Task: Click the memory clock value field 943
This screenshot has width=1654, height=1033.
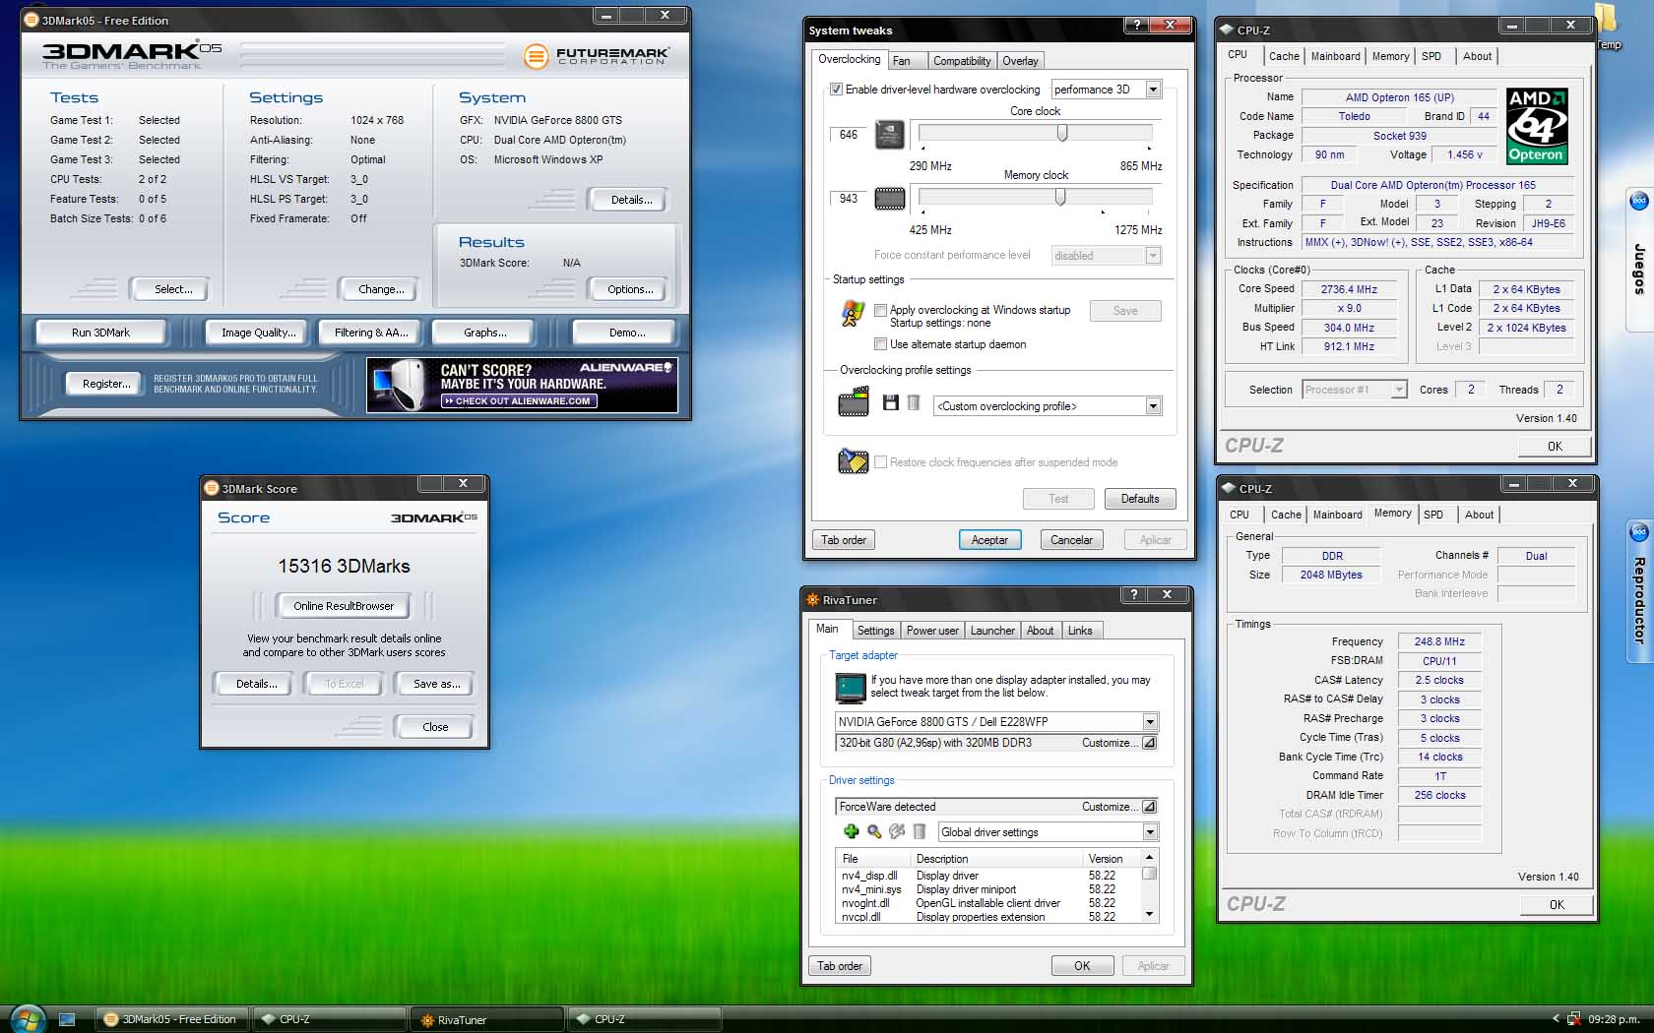Action: click(849, 199)
